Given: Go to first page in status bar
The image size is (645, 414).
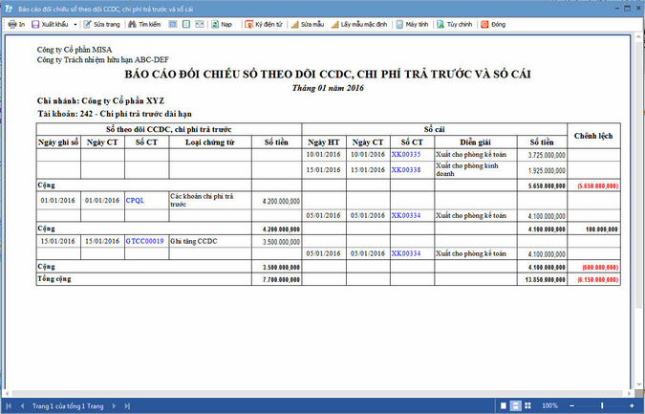Looking at the screenshot, I should 9,405.
